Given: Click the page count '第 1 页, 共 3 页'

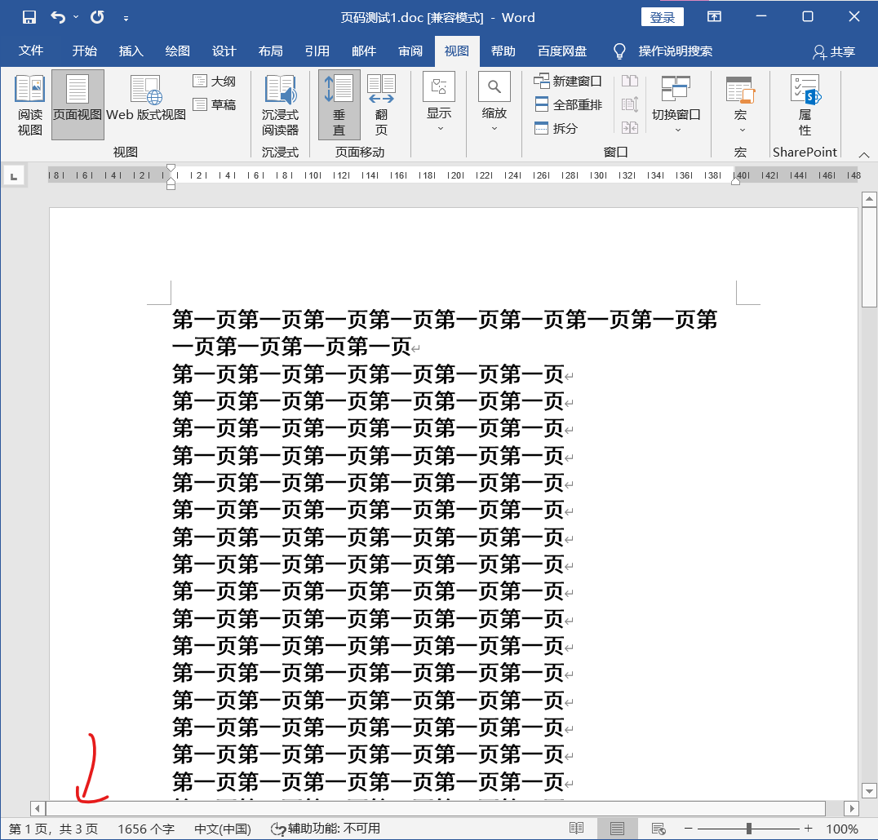Looking at the screenshot, I should tap(54, 829).
